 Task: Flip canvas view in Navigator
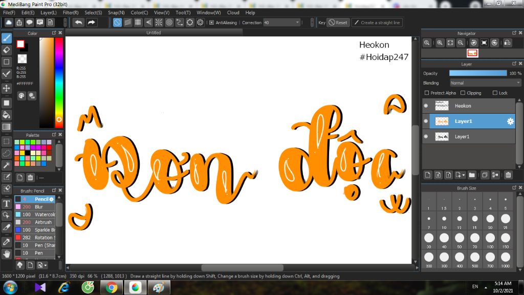click(x=507, y=43)
